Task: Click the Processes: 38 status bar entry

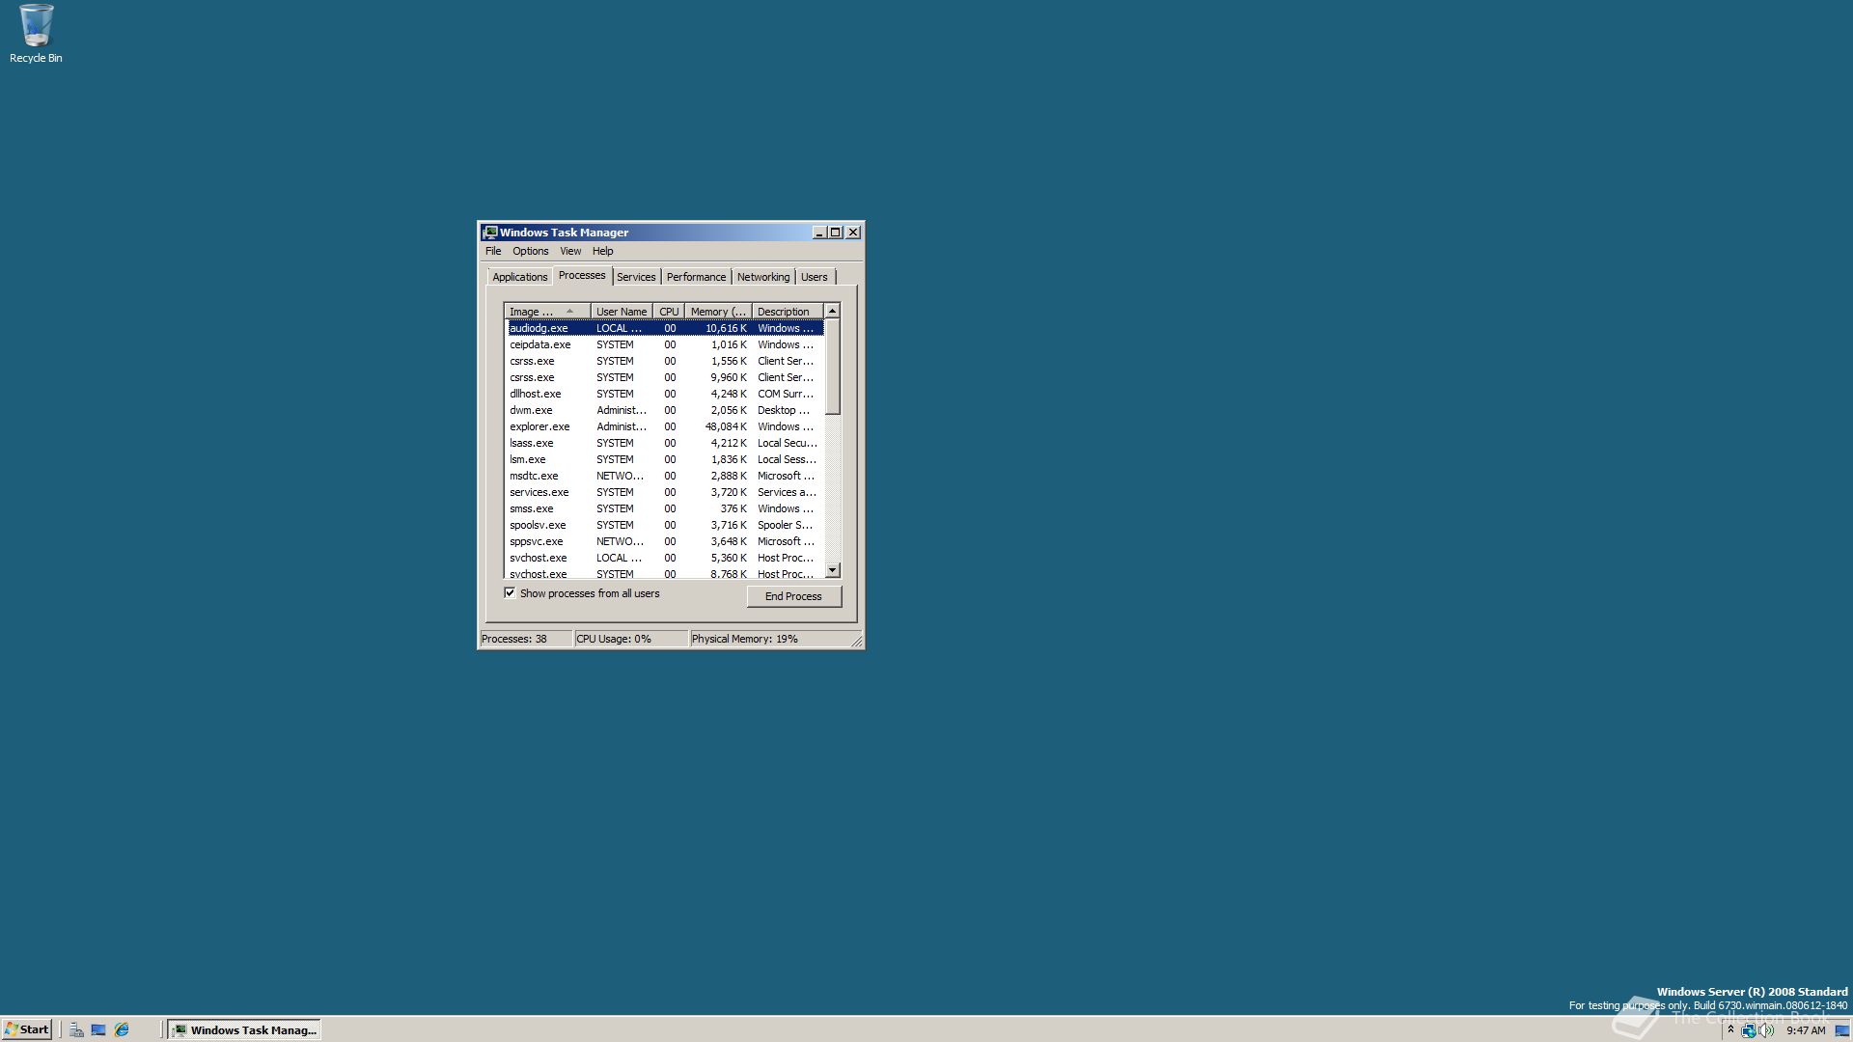Action: (x=526, y=639)
